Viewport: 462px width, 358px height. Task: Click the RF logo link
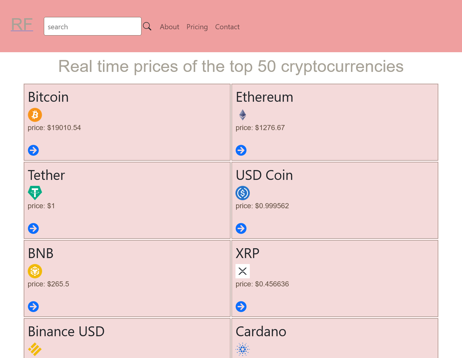coord(21,25)
